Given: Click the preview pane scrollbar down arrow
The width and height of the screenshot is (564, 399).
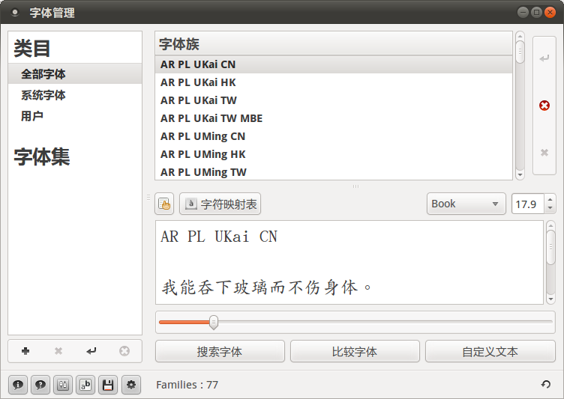Looking at the screenshot, I should tap(550, 299).
